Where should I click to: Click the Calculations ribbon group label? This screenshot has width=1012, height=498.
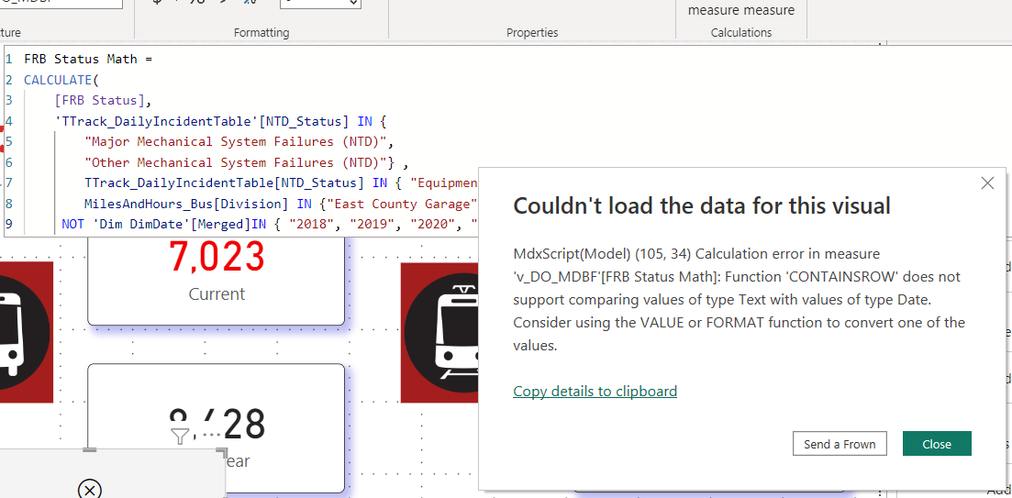741,32
